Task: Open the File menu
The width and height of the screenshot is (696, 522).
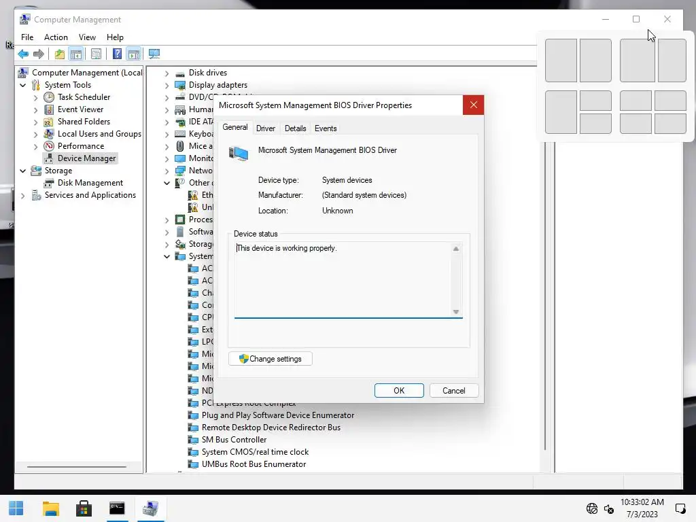Action: 27,37
